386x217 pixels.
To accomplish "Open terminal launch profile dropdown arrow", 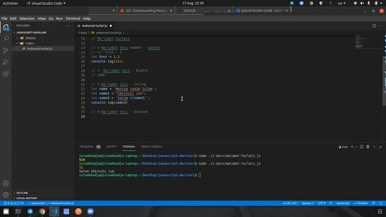I will coord(356,147).
